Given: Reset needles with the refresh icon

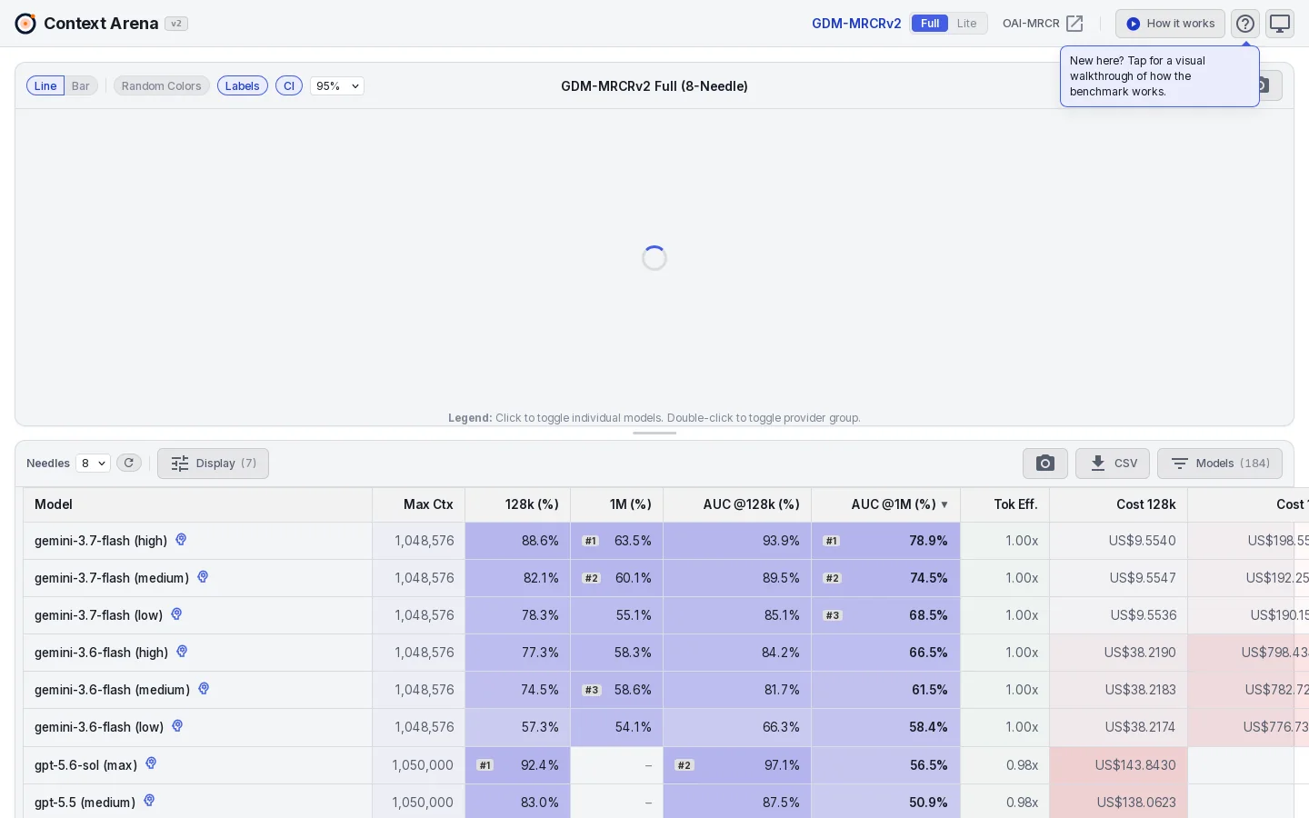Looking at the screenshot, I should (129, 464).
